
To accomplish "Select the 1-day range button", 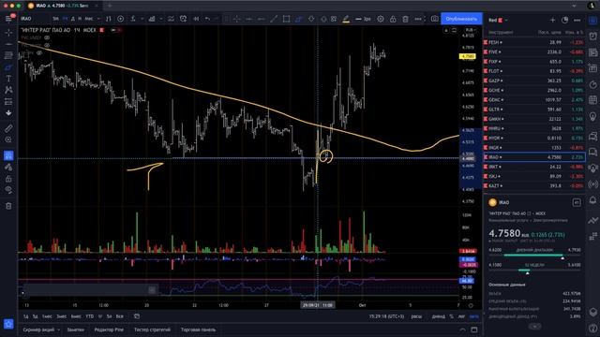I will point(25,316).
